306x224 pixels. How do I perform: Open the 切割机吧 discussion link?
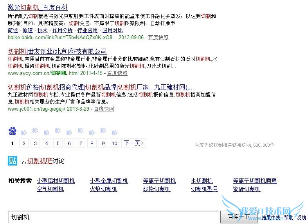click(40, 161)
